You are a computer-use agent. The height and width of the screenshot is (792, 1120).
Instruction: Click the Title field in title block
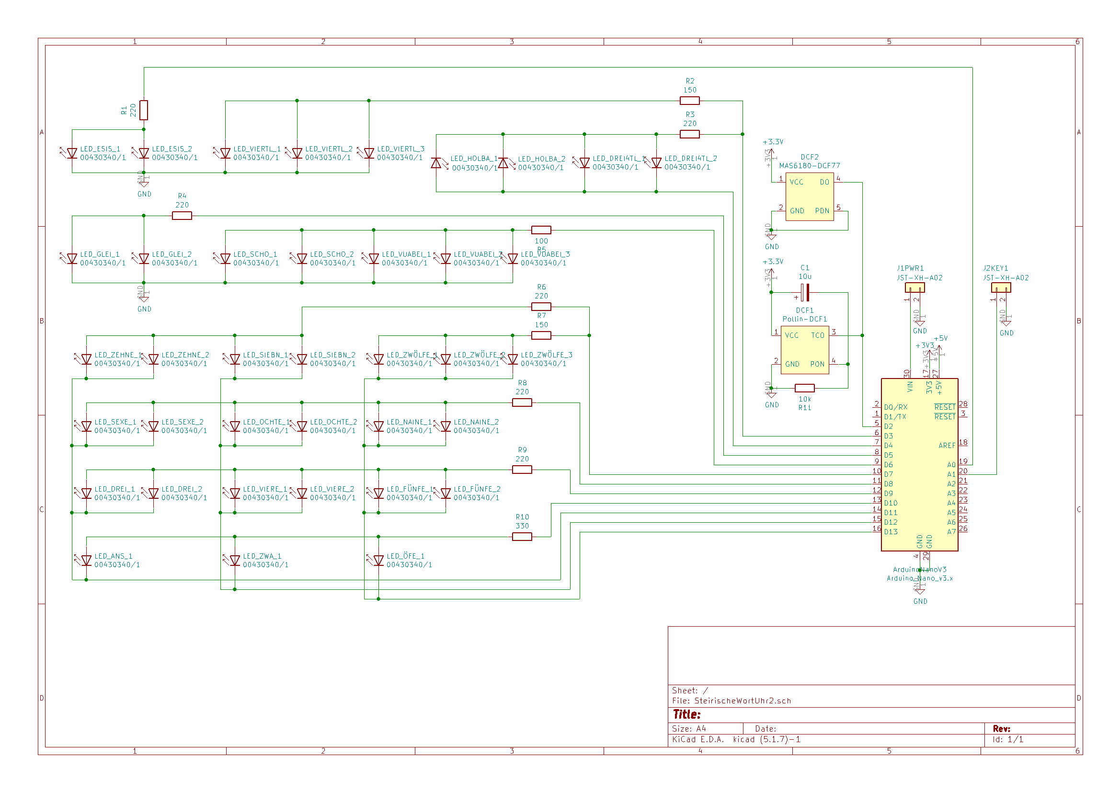(687, 714)
